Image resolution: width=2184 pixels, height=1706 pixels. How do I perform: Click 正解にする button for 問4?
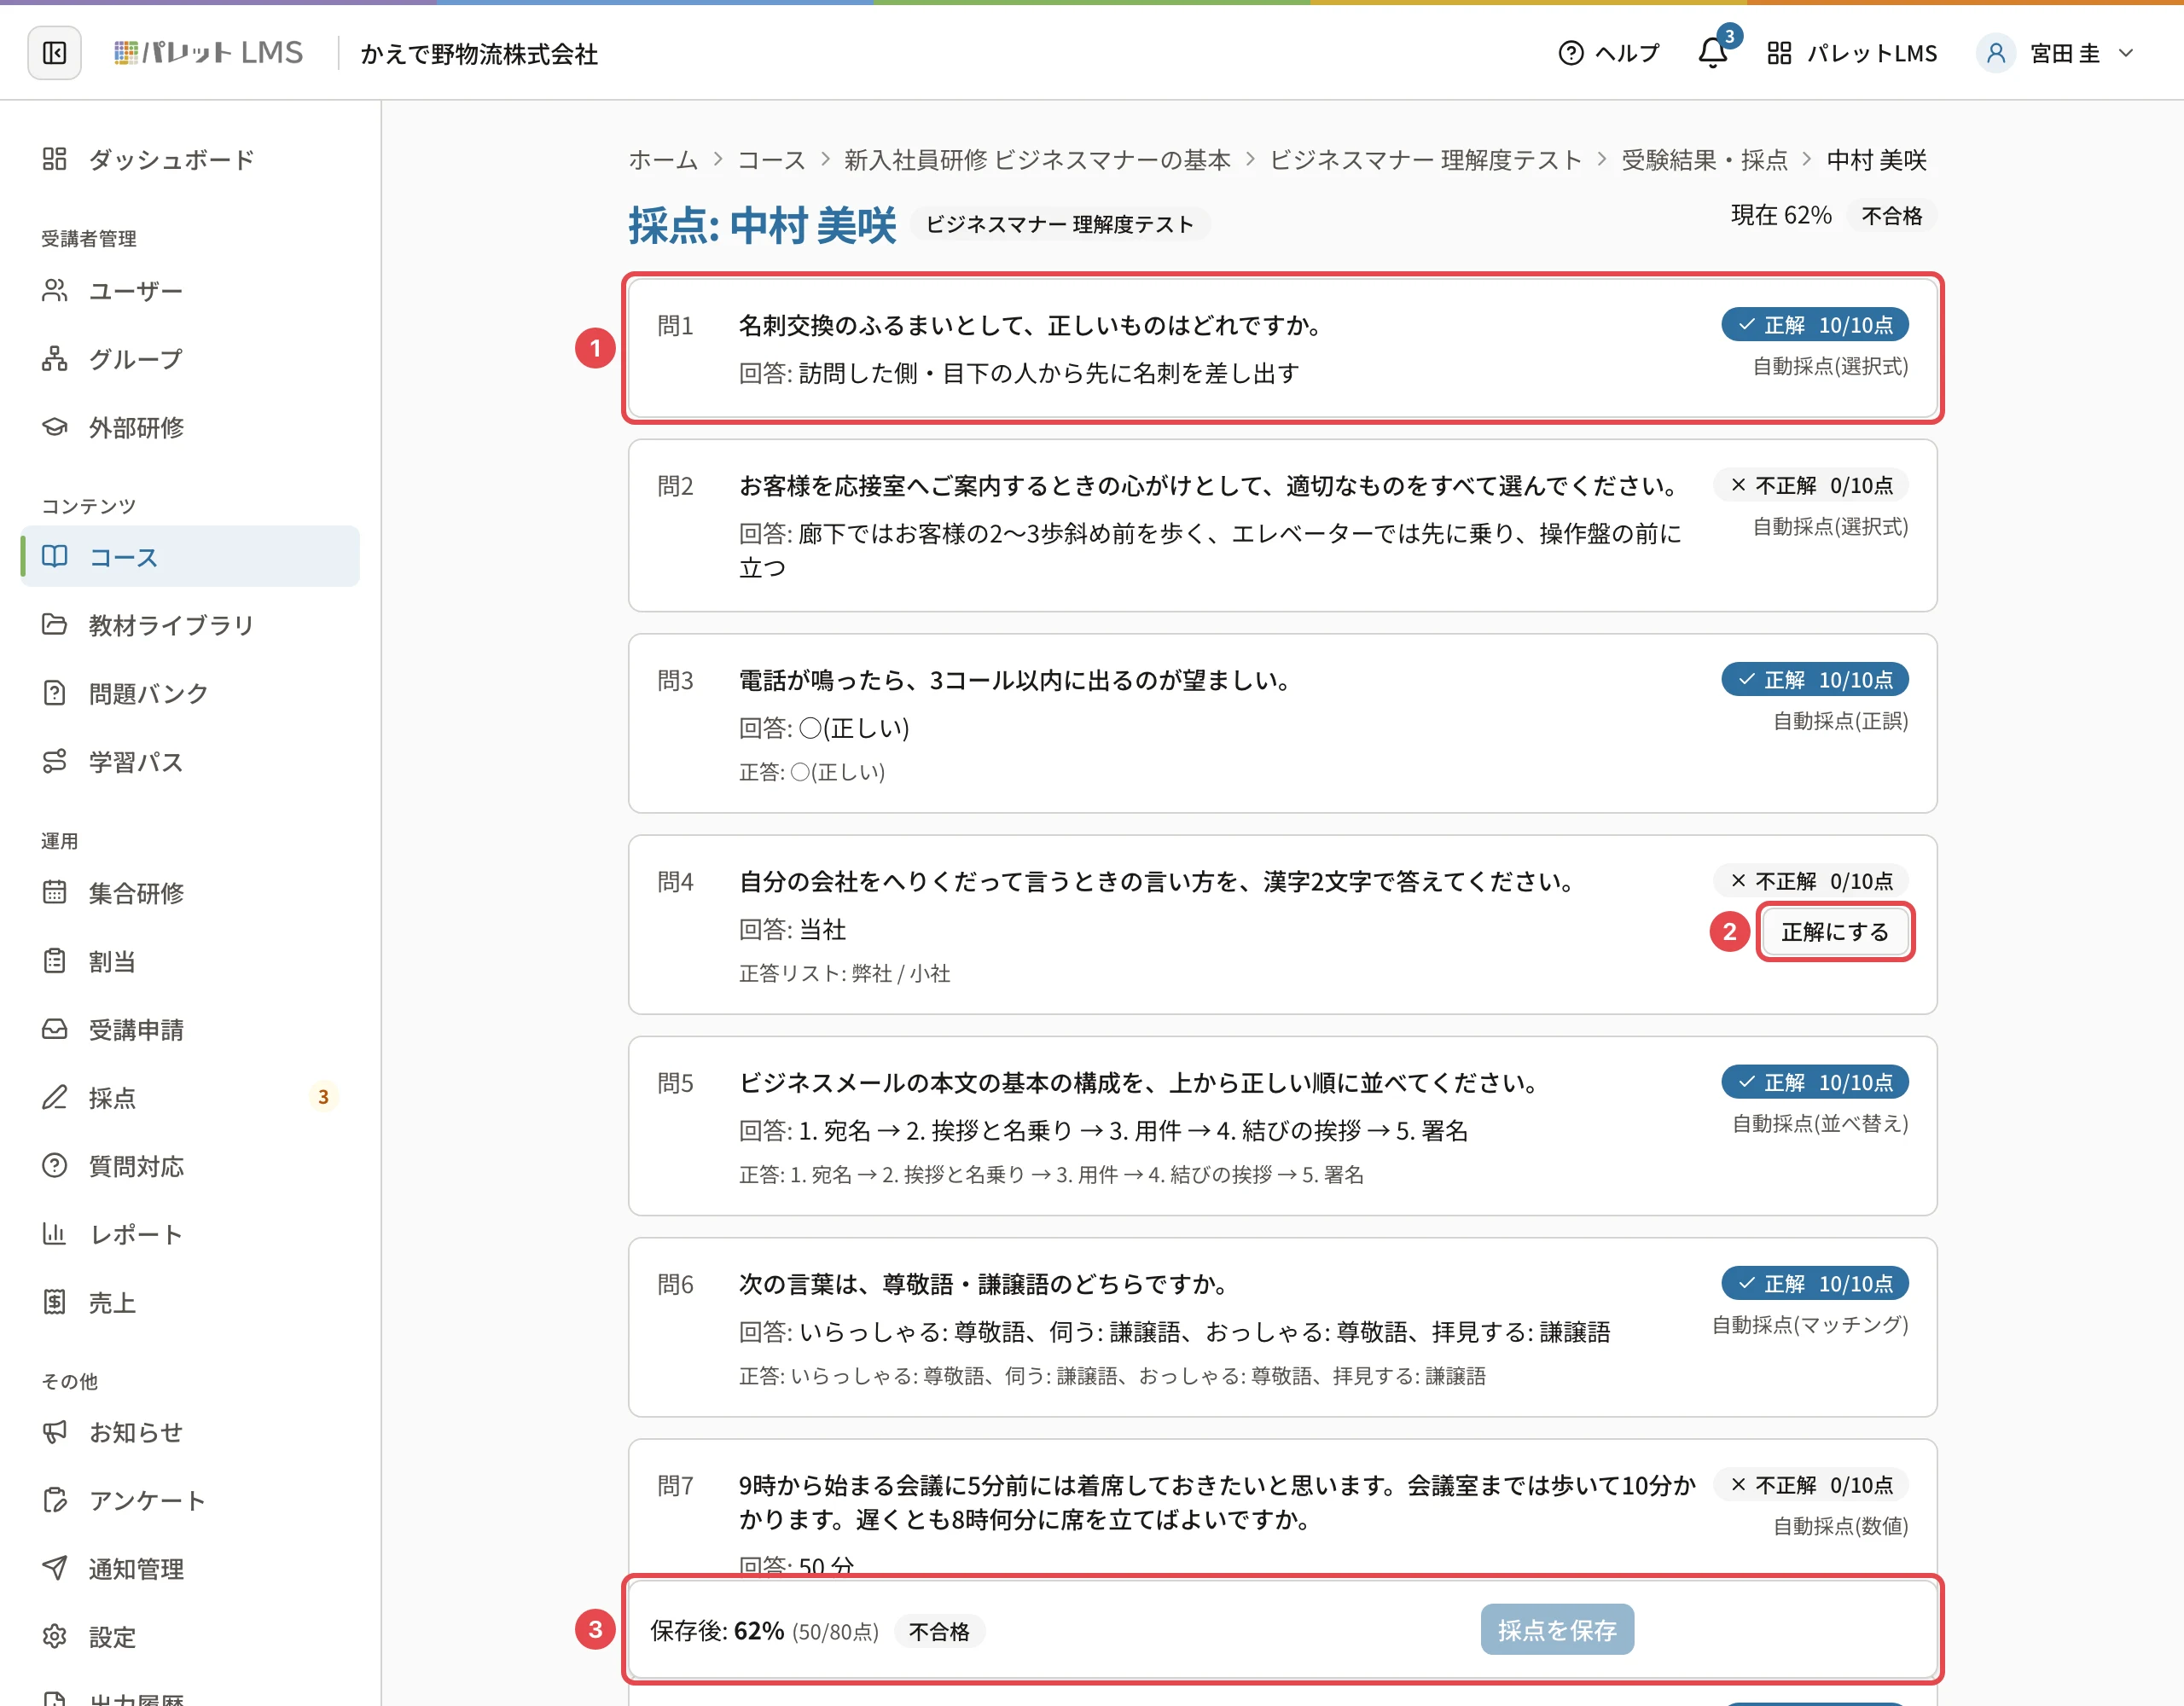[1834, 932]
